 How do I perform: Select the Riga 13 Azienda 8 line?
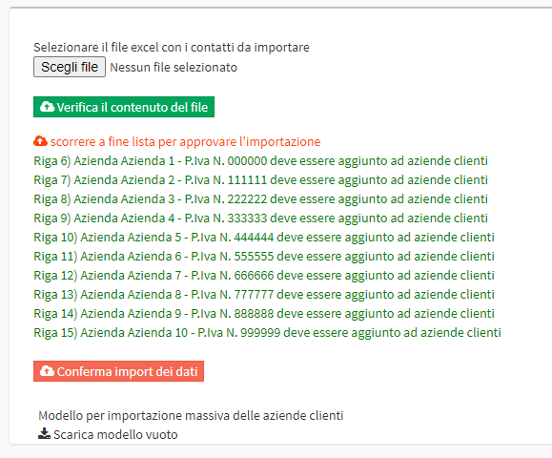(x=264, y=294)
